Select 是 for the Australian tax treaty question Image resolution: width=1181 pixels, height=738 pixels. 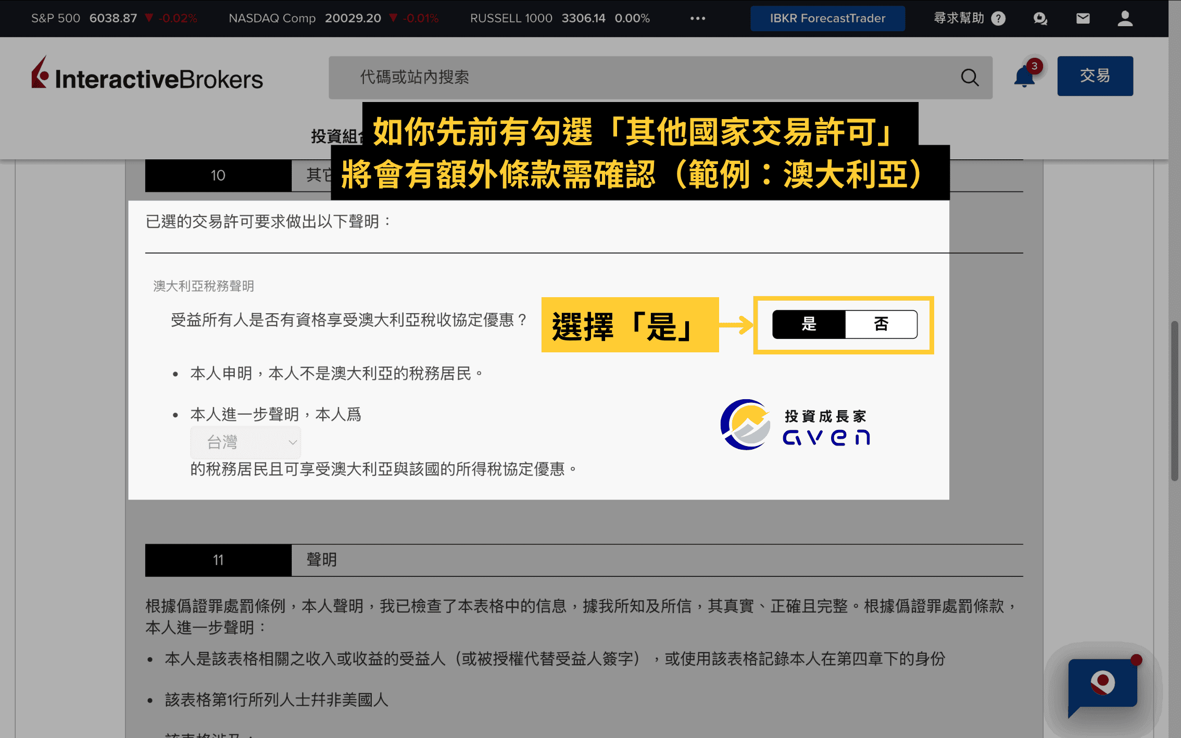(x=809, y=324)
